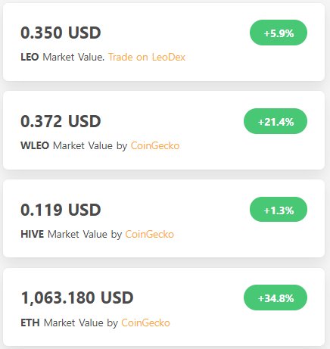
Task: Follow the CoinGecko link for ETH
Action: click(x=145, y=323)
